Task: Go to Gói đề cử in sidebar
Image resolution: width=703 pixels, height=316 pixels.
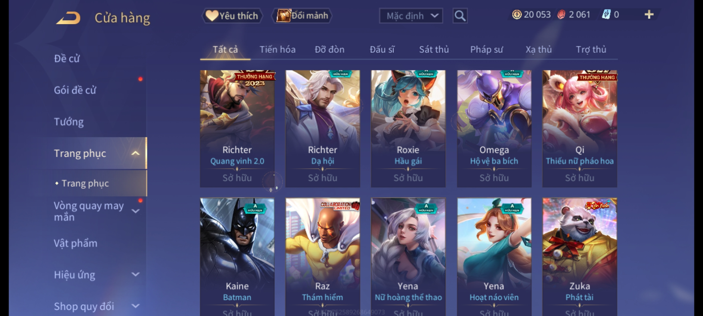Action: [x=75, y=90]
